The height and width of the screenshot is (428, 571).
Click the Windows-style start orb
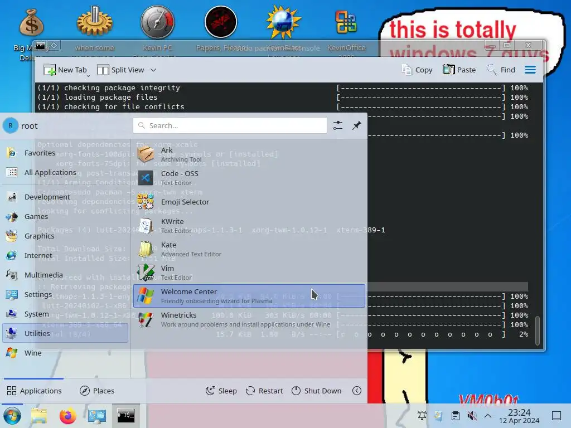tap(12, 416)
